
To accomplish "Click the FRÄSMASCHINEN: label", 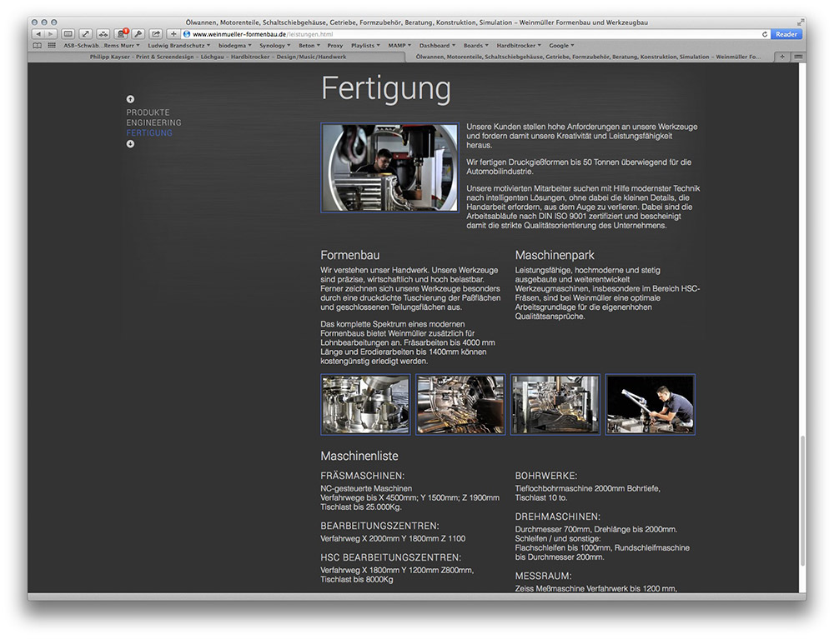I will [x=362, y=476].
